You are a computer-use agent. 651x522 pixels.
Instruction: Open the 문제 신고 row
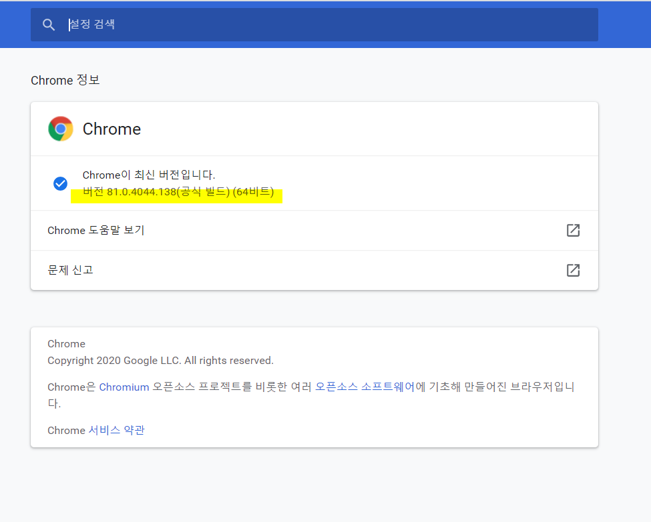point(314,270)
